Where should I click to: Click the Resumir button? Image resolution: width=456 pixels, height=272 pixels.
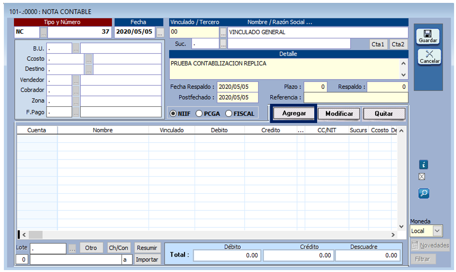[147, 248]
